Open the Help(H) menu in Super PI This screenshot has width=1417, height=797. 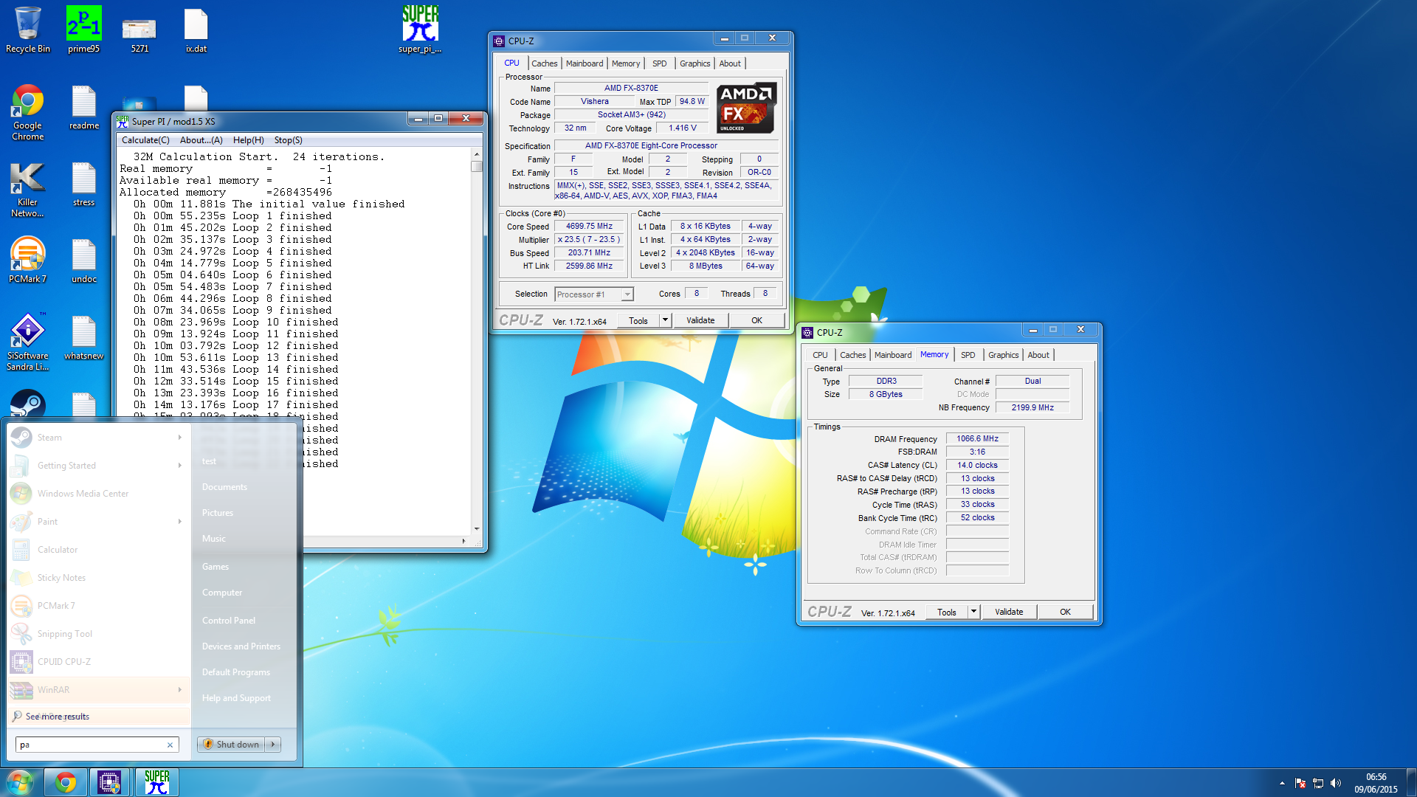[248, 140]
